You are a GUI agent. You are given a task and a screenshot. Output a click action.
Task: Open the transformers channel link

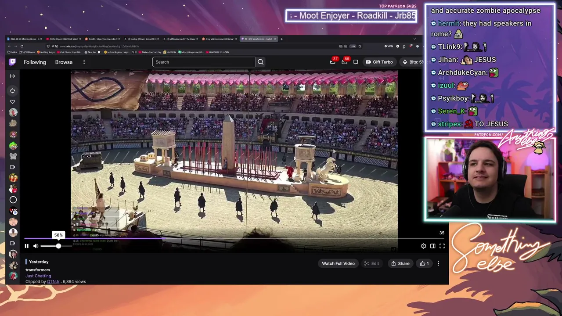coord(38,270)
